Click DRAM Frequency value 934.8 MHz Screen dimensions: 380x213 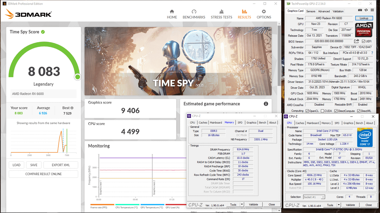(243, 149)
